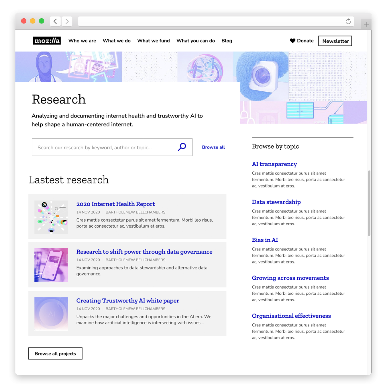
Task: Reload the page via the refresh icon
Action: click(x=348, y=21)
